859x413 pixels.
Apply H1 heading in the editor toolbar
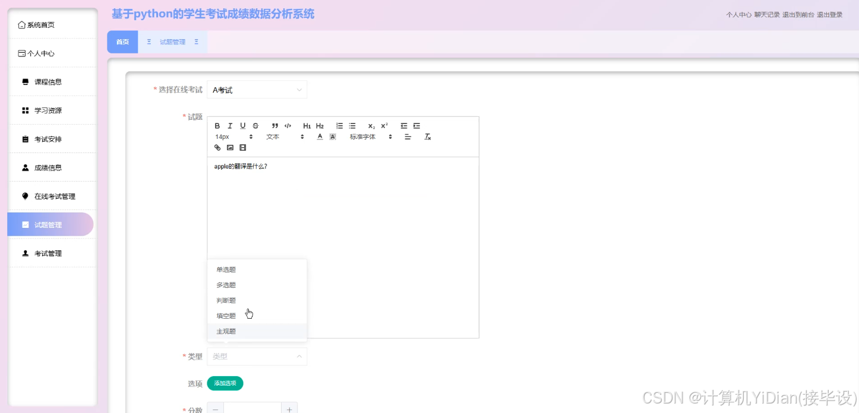point(307,125)
